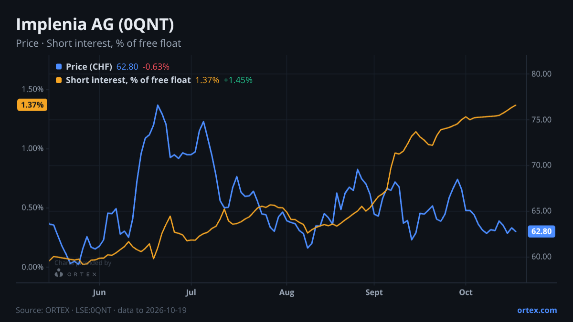Click the 1.50% left axis label
This screenshot has height=322, width=573.
32,90
